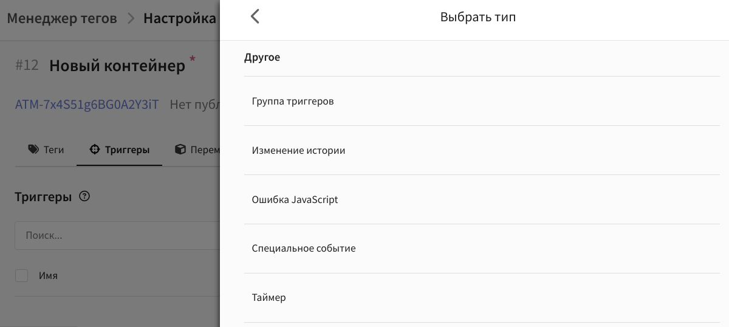Click the Новый контейнер container title
Viewport: 729px width, 327px height.
coord(117,66)
